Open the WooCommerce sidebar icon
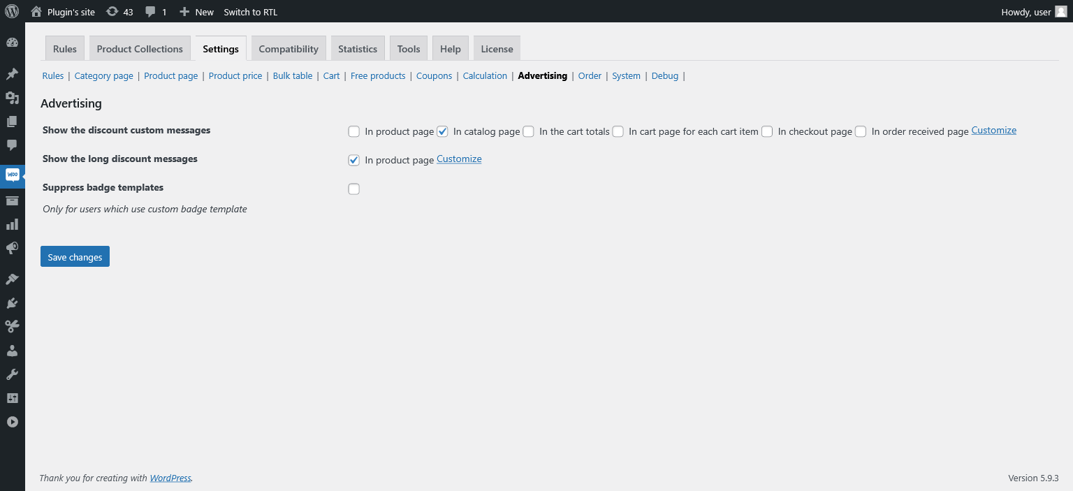Viewport: 1073px width, 491px height. [12, 175]
